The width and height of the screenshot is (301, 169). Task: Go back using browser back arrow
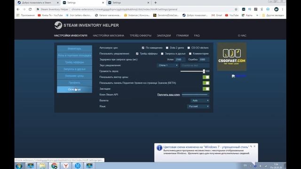tap(18, 9)
